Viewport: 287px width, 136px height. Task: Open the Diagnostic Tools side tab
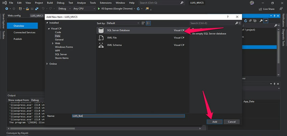point(283,38)
